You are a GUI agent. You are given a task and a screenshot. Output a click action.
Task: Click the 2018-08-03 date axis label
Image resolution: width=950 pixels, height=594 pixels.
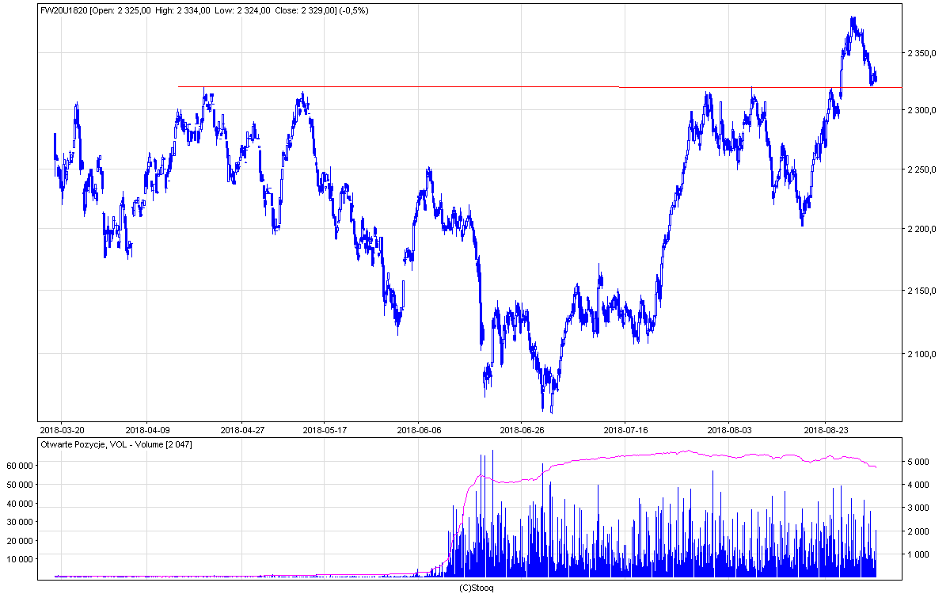[728, 430]
